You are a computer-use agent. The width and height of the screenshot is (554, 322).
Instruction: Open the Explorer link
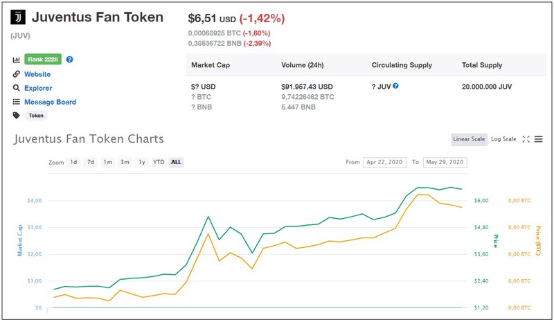click(38, 88)
